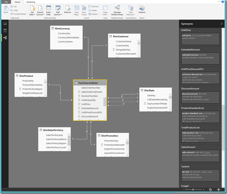The width and height of the screenshot is (227, 194).
Task: Click the DimSalesTerritory scroll up arrow
Action: pos(69,134)
